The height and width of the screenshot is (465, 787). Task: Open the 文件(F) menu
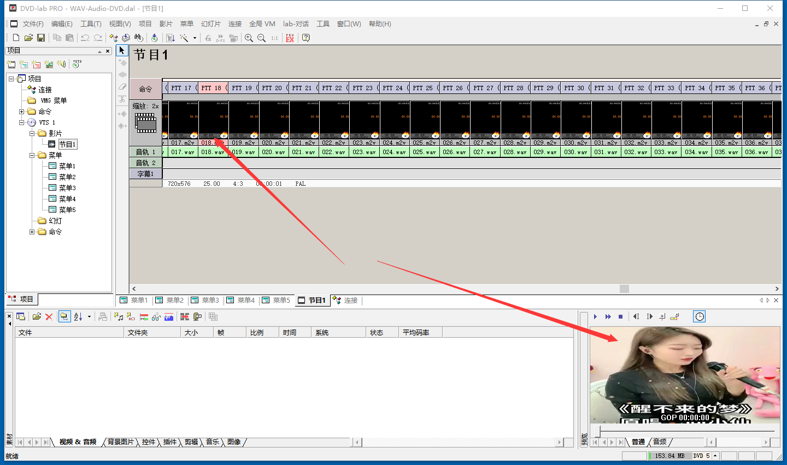(x=33, y=24)
